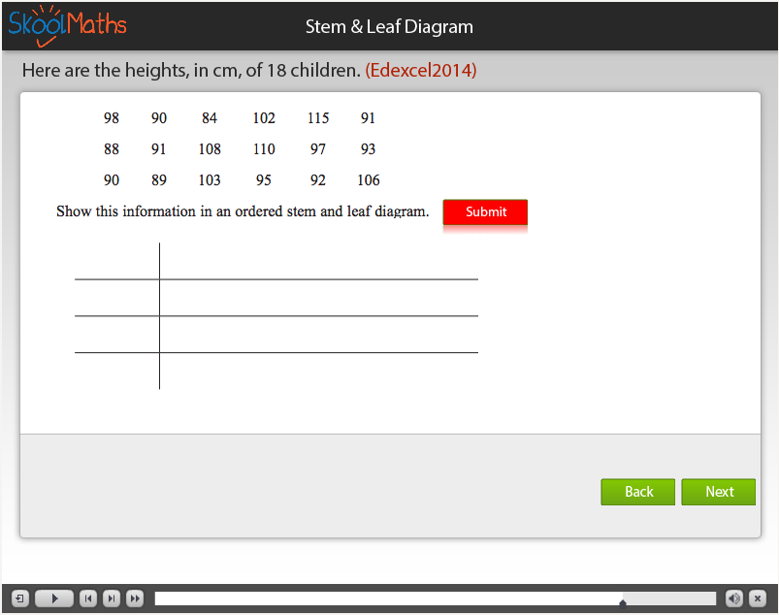
Task: Submit the stem and leaf answer
Action: coord(485,212)
